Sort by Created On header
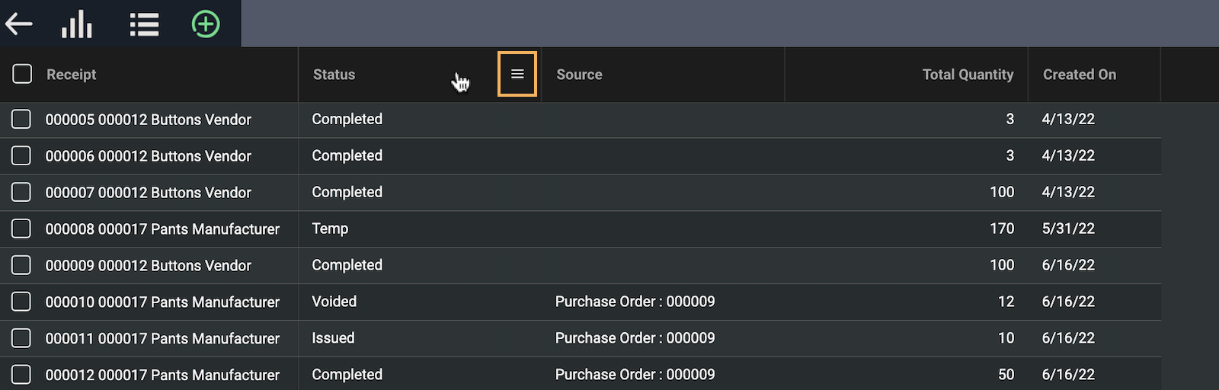Image resolution: width=1219 pixels, height=390 pixels. [x=1079, y=75]
